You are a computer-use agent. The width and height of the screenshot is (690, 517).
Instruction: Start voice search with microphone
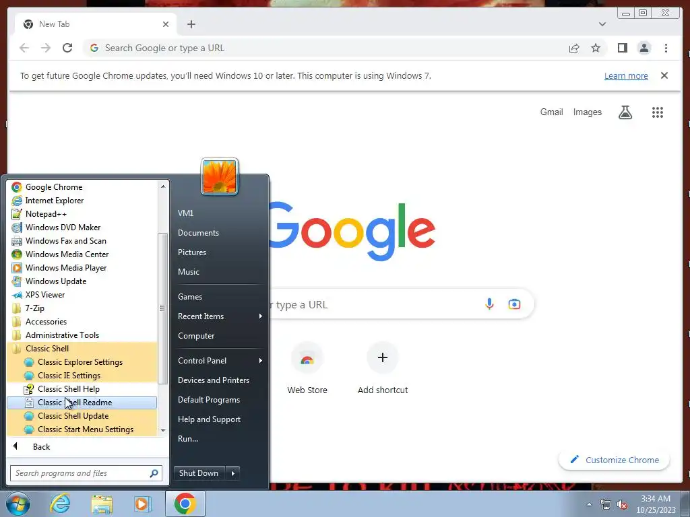[x=489, y=304]
